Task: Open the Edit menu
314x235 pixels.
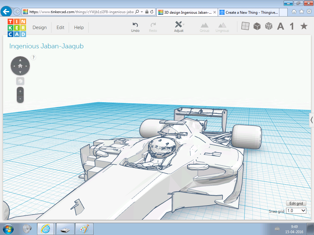Action: [60, 27]
